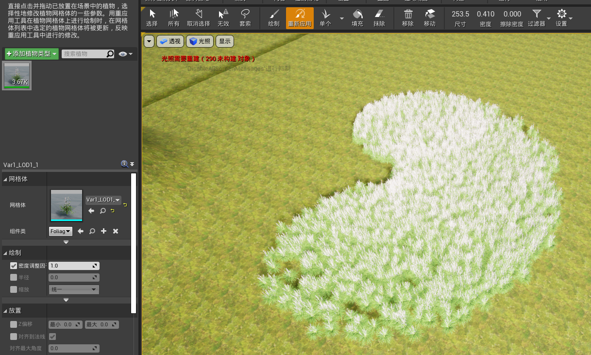This screenshot has width=591, height=355.
Task: Activate the 套索 lasso tool
Action: click(245, 18)
